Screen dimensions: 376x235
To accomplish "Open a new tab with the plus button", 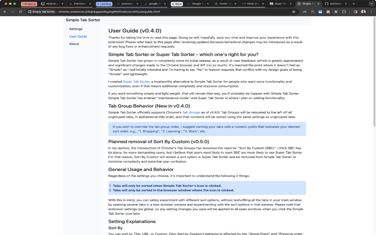I will click(353, 4).
